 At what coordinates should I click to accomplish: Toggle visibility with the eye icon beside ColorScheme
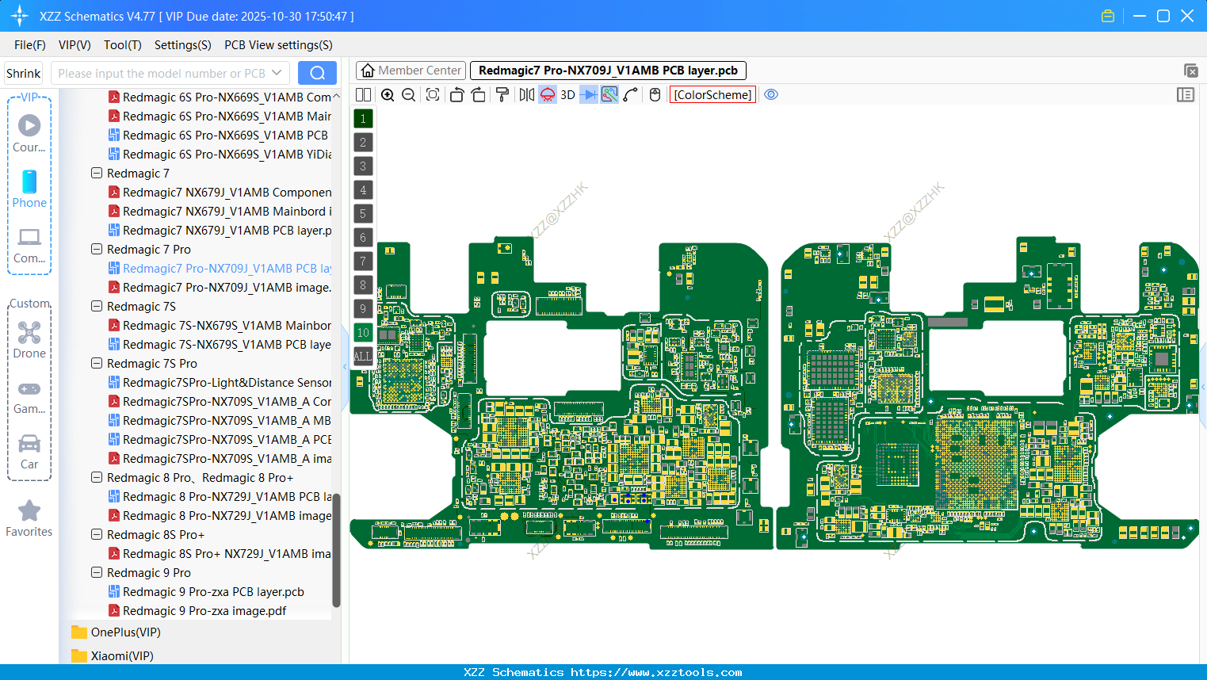(x=771, y=94)
